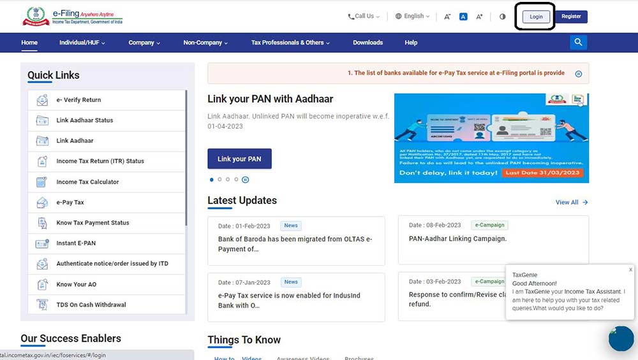Screen dimensions: 638x360
Task: Open the Downloads menu item
Action: tap(367, 43)
